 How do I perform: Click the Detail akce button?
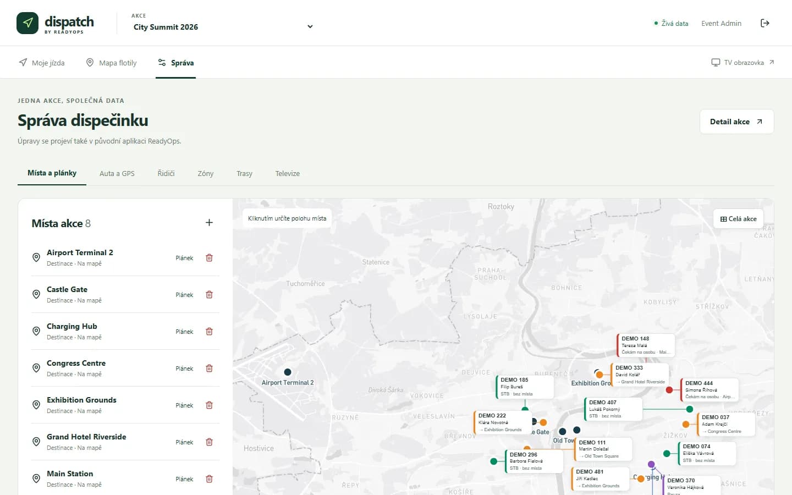[736, 122]
